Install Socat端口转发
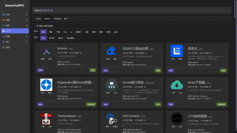The width and height of the screenshot is (237, 133). coord(158,104)
